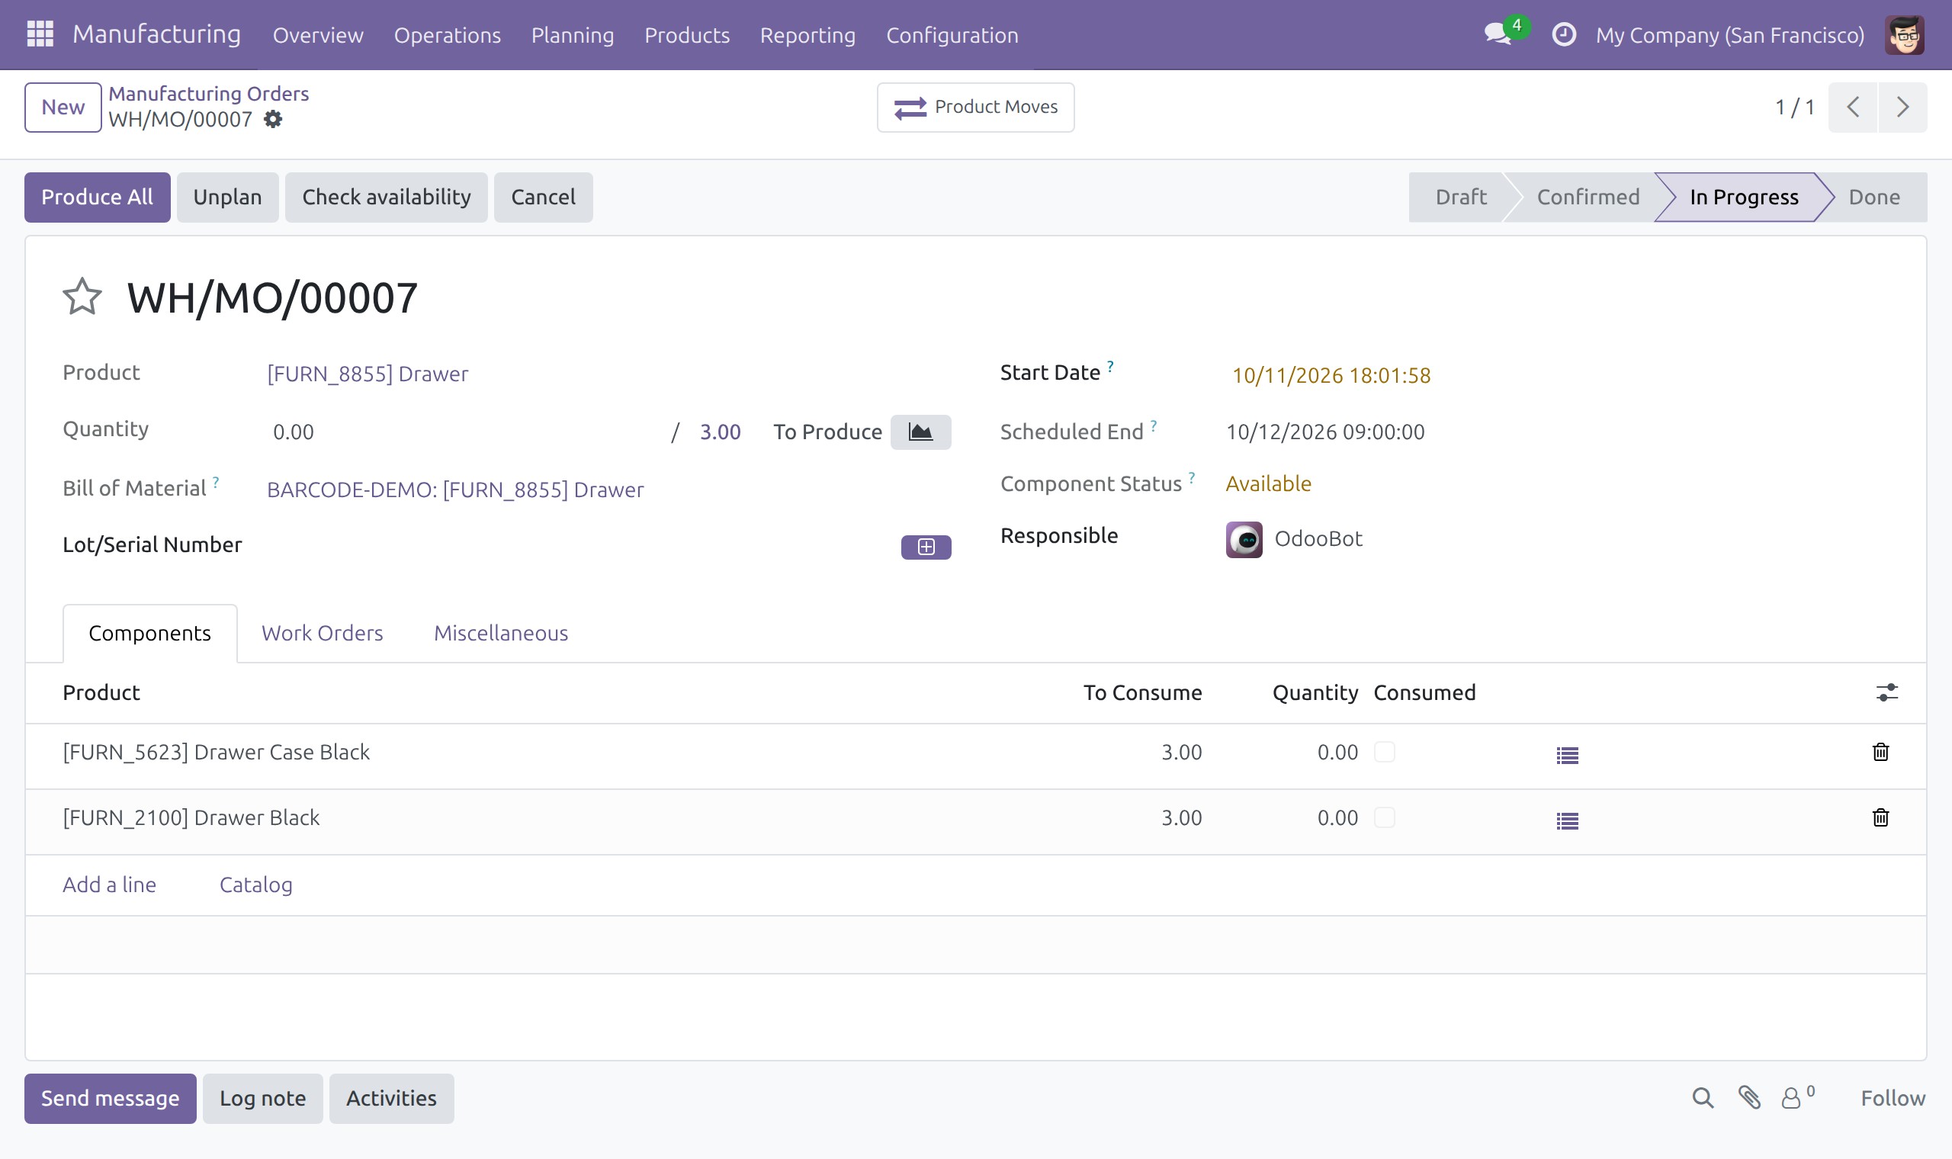Switch to the Miscellaneous tab

click(500, 634)
